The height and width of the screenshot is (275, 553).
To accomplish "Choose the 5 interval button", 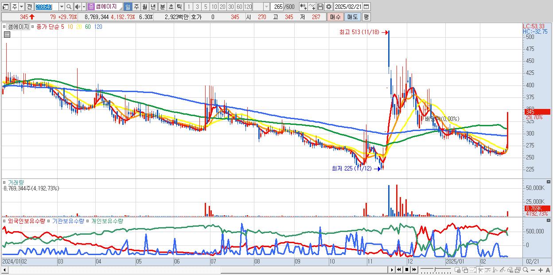I will click(206, 7).
